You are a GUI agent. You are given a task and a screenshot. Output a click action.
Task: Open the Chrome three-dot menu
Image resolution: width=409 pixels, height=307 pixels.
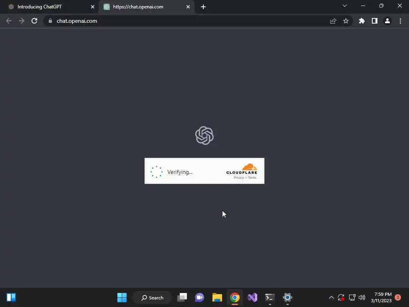400,21
